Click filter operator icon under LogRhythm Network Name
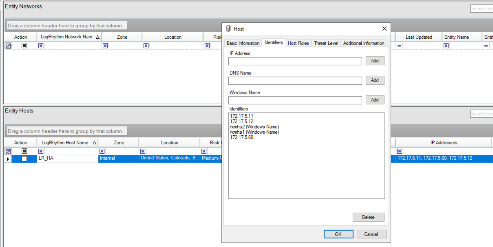This screenshot has width=493, height=247. tap(41, 46)
